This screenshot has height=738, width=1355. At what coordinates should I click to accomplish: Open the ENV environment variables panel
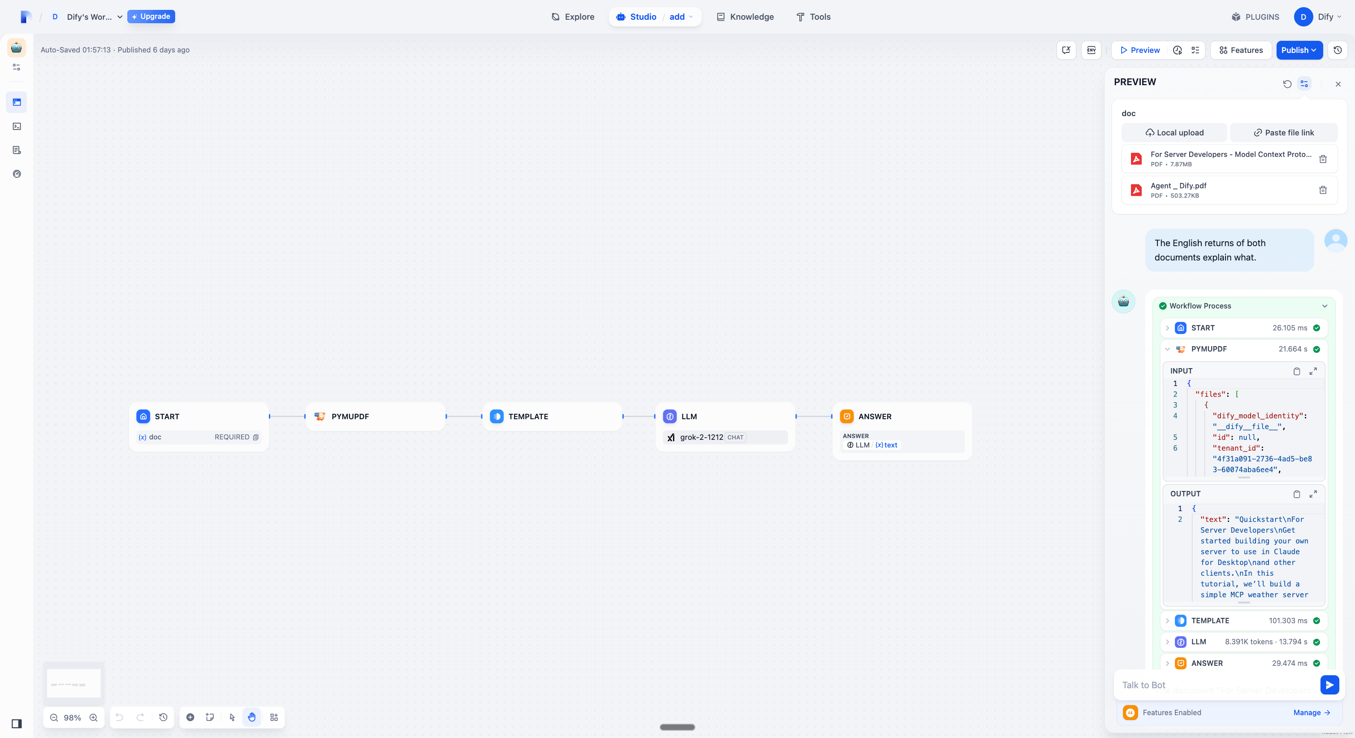click(x=1092, y=50)
